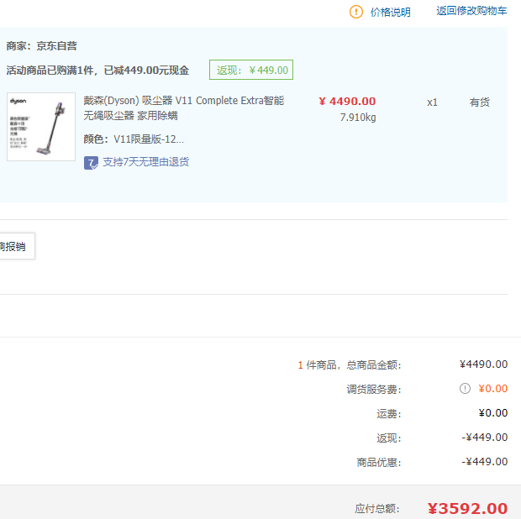This screenshot has width=521, height=519.
Task: Click the 返现 -¥449.00 summary value
Action: click(x=485, y=437)
